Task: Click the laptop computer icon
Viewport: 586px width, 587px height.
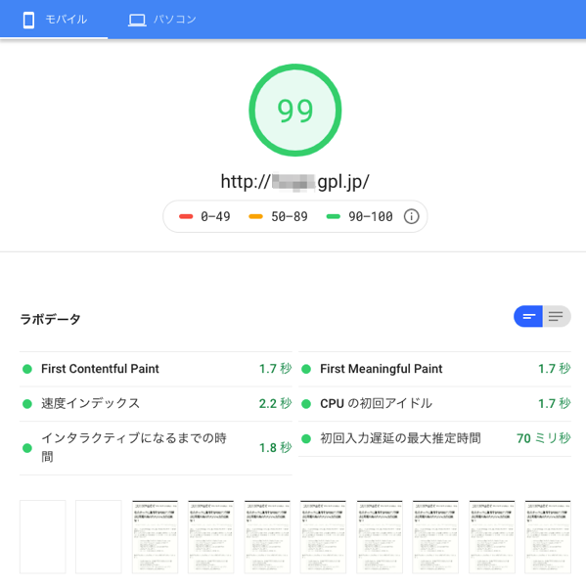Action: click(x=137, y=20)
